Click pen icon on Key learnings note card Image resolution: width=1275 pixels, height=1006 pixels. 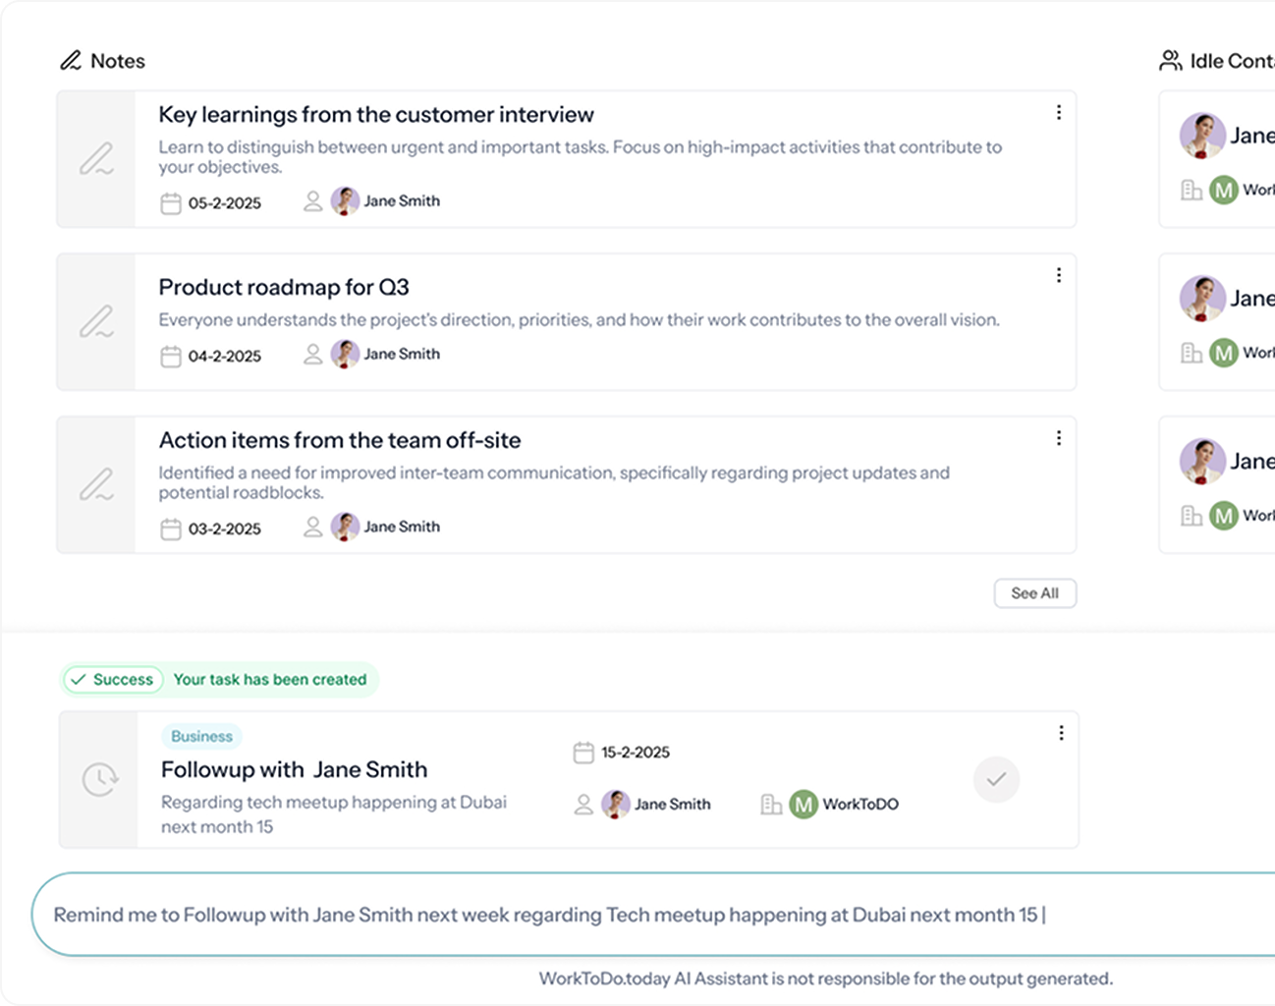coord(96,159)
